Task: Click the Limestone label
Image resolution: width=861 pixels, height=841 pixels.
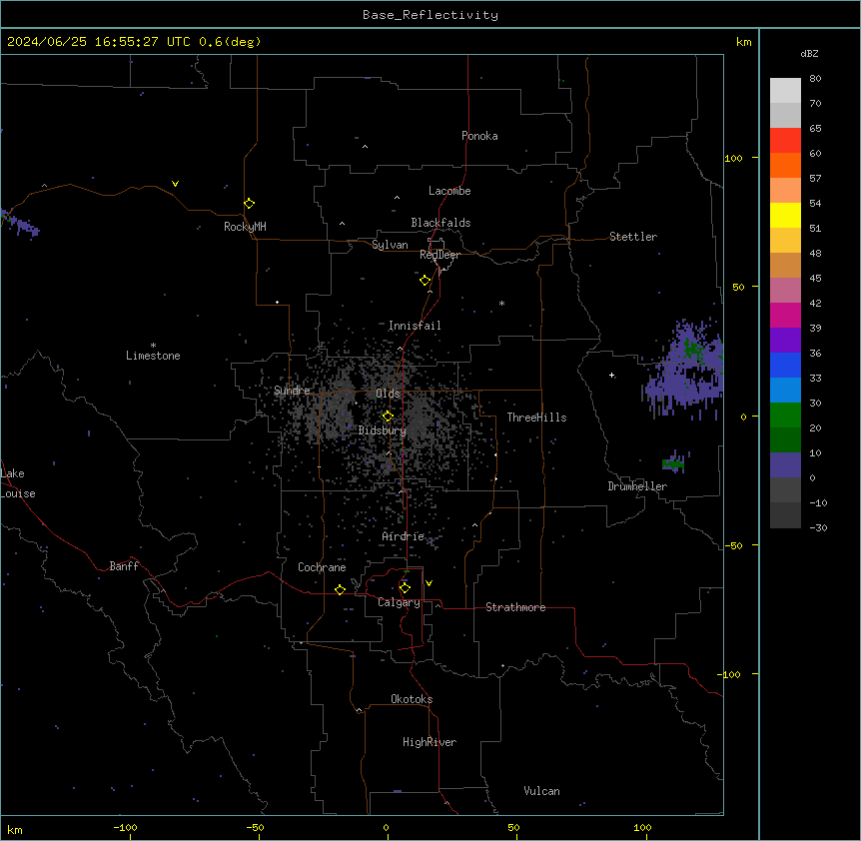Action: (x=153, y=356)
